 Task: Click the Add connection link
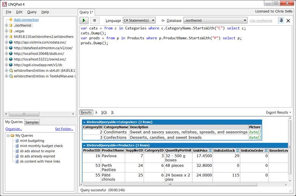point(26,20)
